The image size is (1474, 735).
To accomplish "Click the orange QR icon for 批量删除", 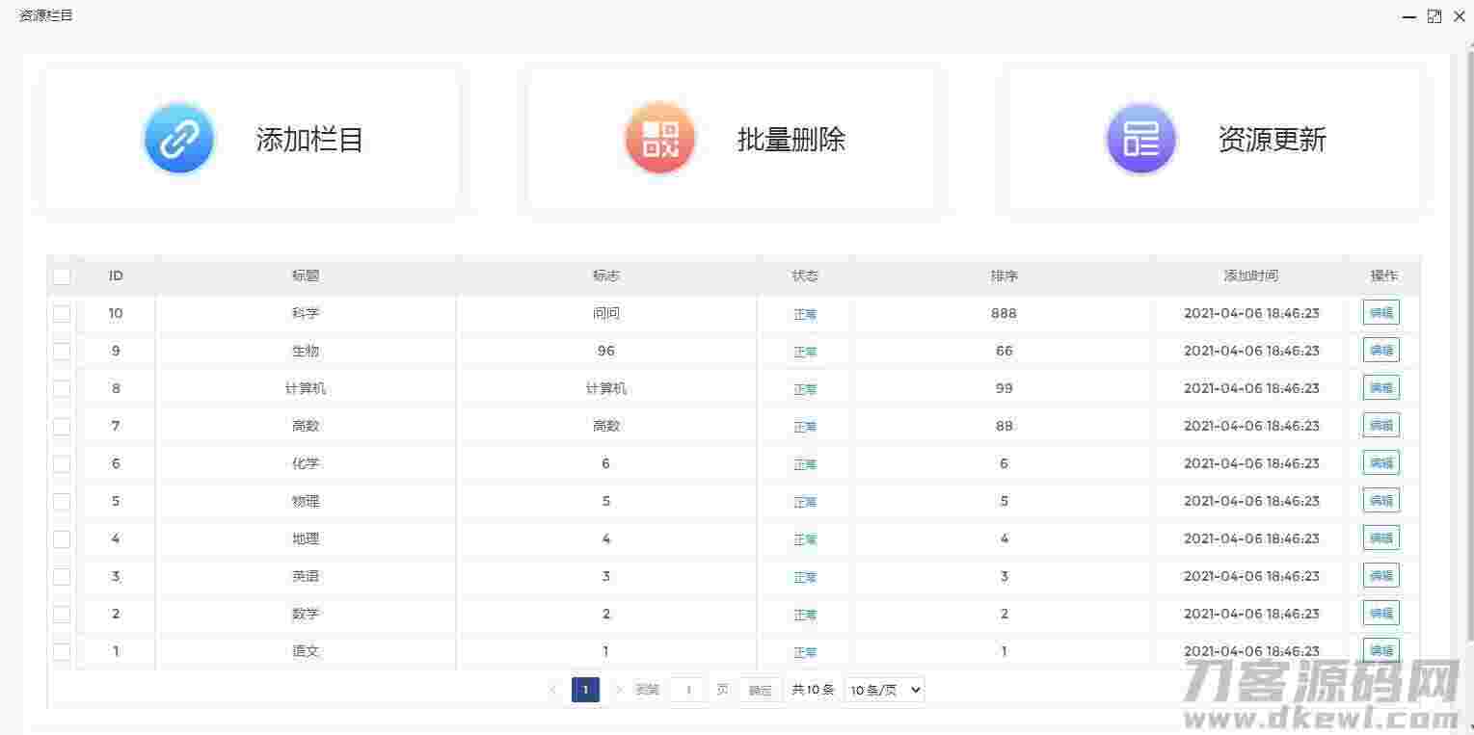I will point(659,140).
